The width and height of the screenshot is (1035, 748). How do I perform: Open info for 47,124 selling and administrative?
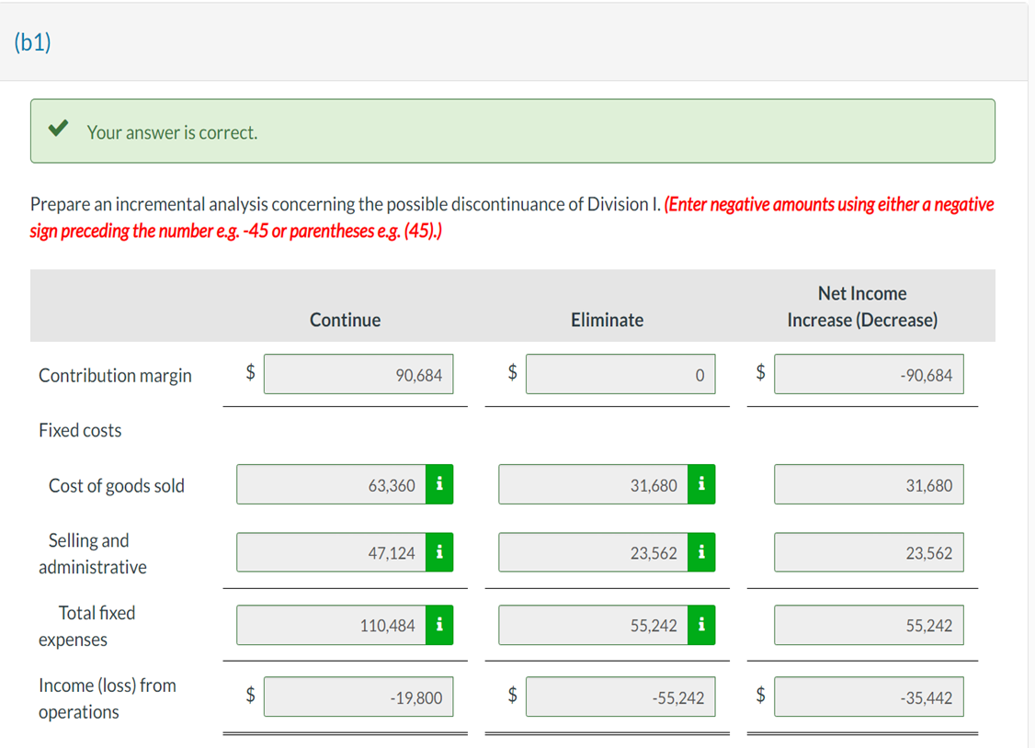439,552
